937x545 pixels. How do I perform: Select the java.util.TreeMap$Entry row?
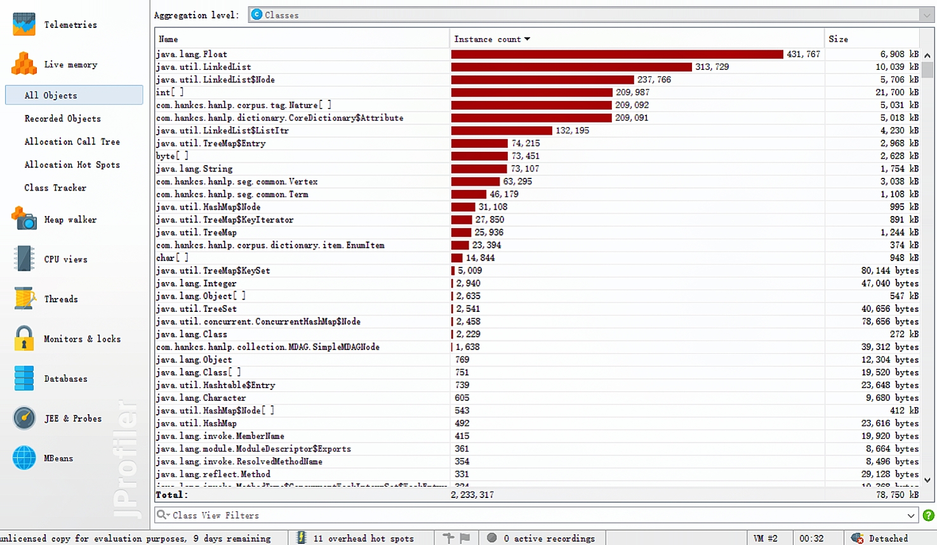[538, 144]
